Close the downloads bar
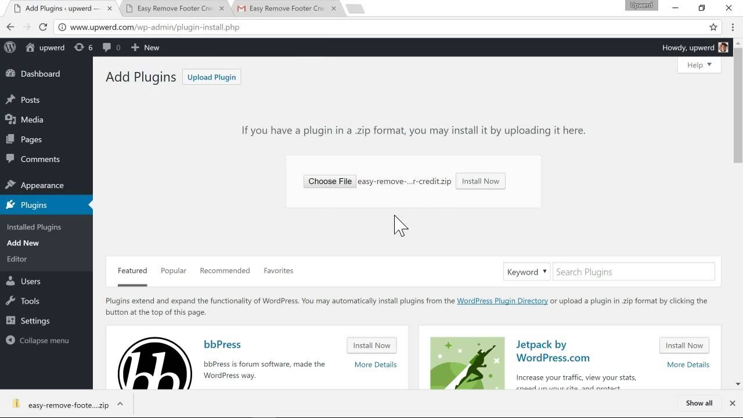 (x=733, y=403)
